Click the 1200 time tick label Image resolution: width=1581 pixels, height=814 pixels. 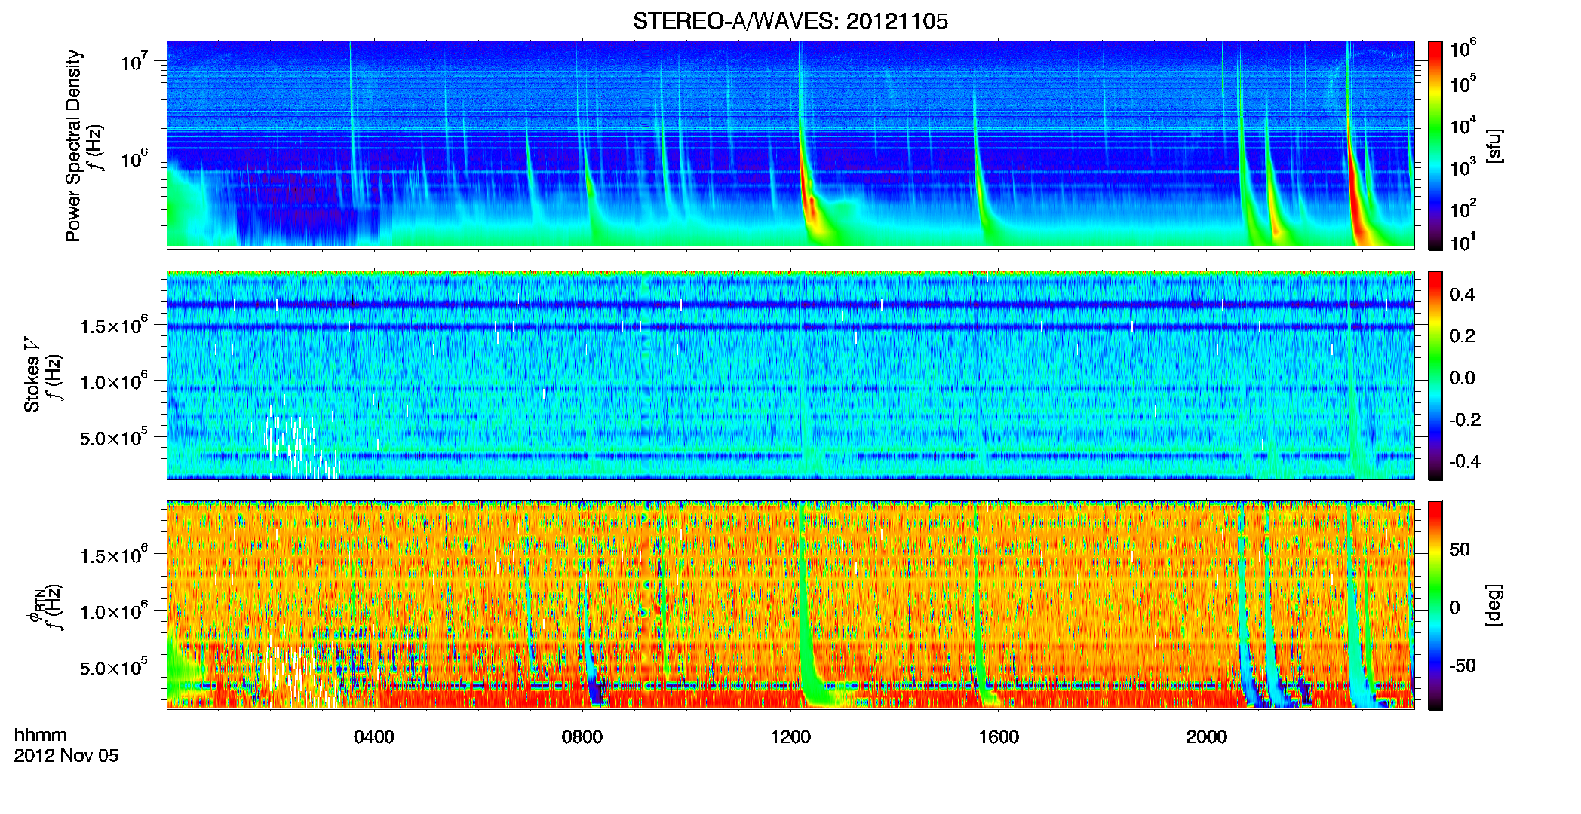(790, 736)
